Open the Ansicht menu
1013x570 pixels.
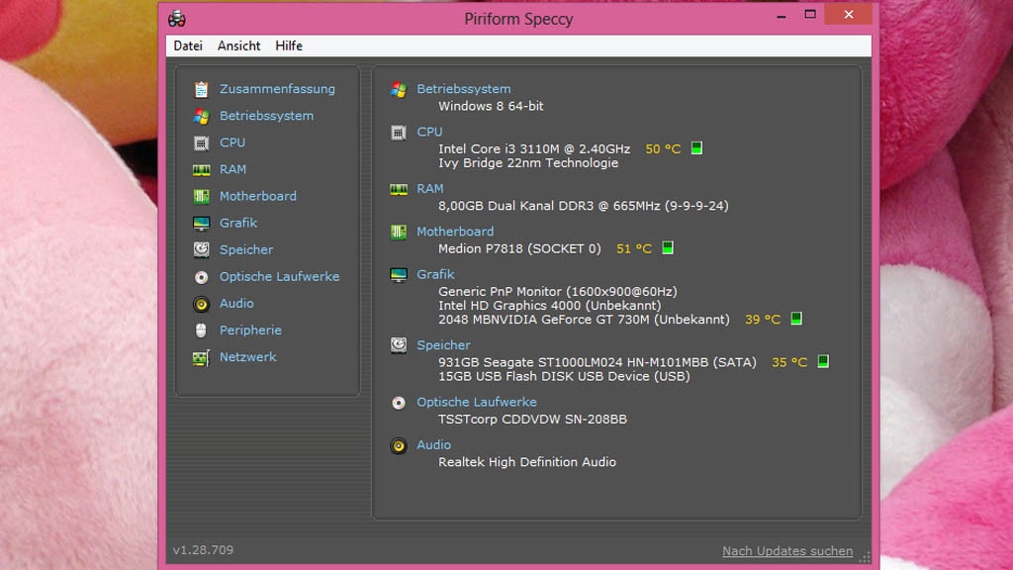(x=238, y=46)
